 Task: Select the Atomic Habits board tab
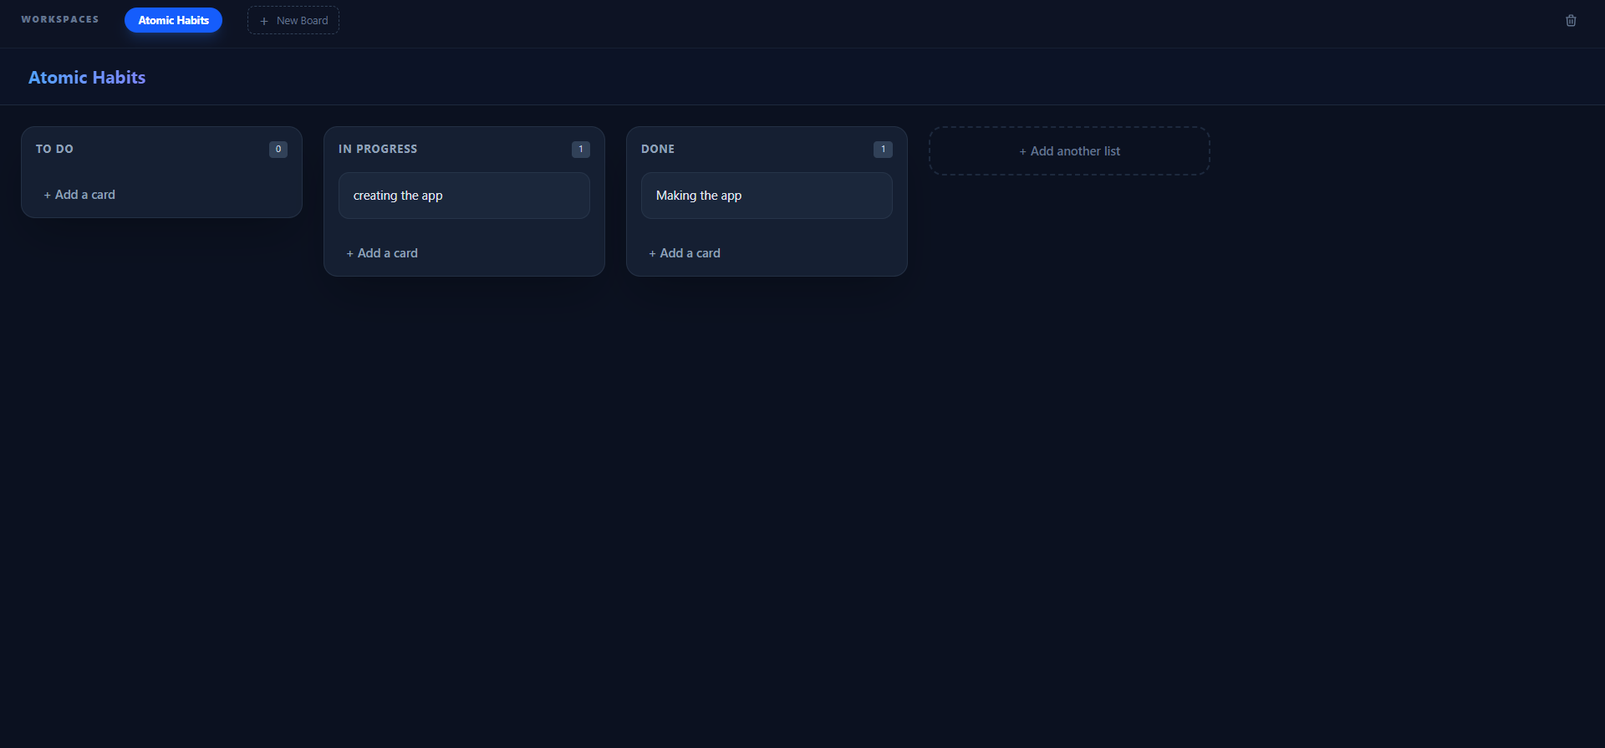tap(173, 20)
